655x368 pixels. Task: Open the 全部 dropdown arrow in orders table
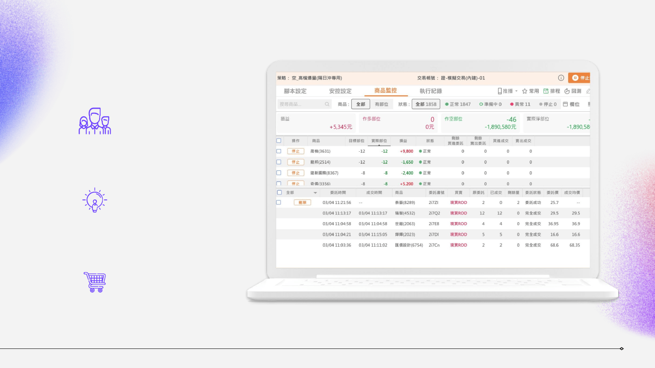point(315,193)
